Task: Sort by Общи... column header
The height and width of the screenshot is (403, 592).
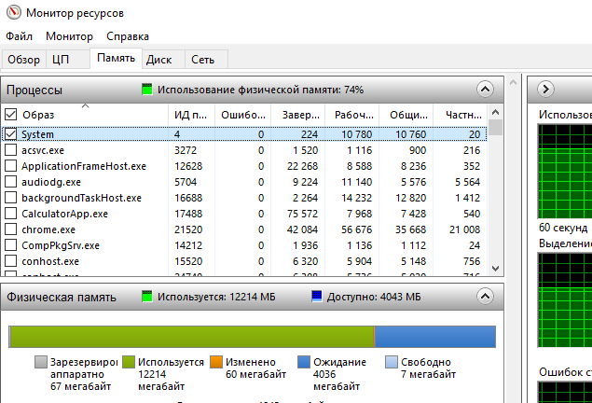Action: [406, 115]
